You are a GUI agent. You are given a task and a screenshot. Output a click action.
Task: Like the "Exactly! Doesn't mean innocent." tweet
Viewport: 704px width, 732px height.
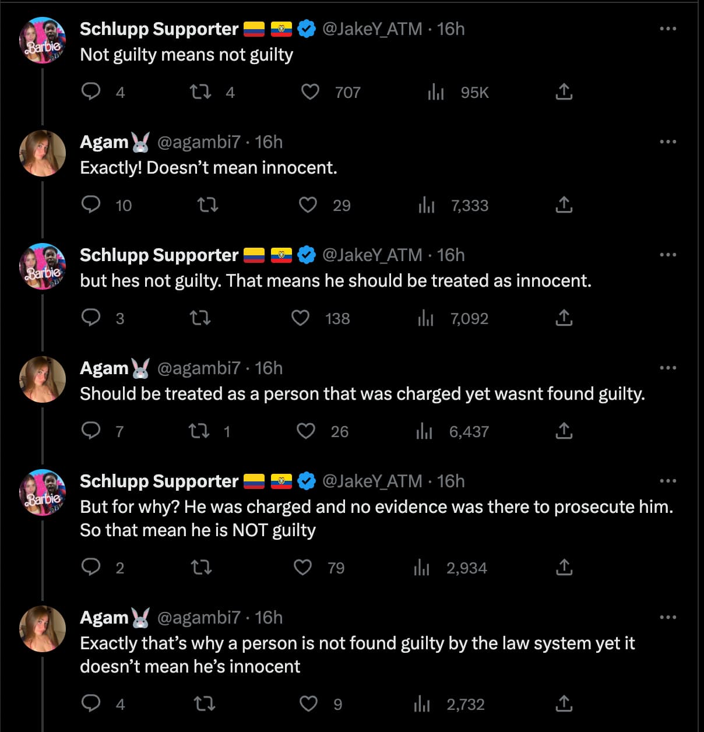click(308, 205)
